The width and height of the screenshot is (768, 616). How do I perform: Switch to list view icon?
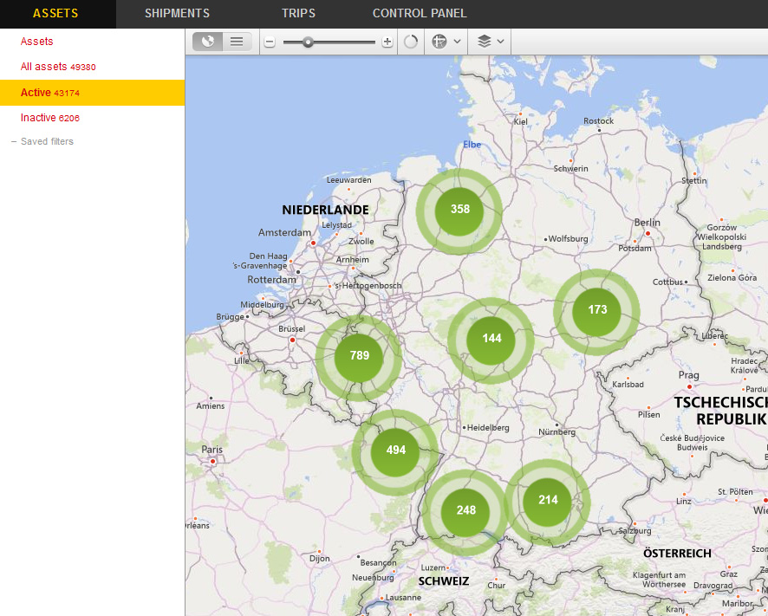[237, 42]
